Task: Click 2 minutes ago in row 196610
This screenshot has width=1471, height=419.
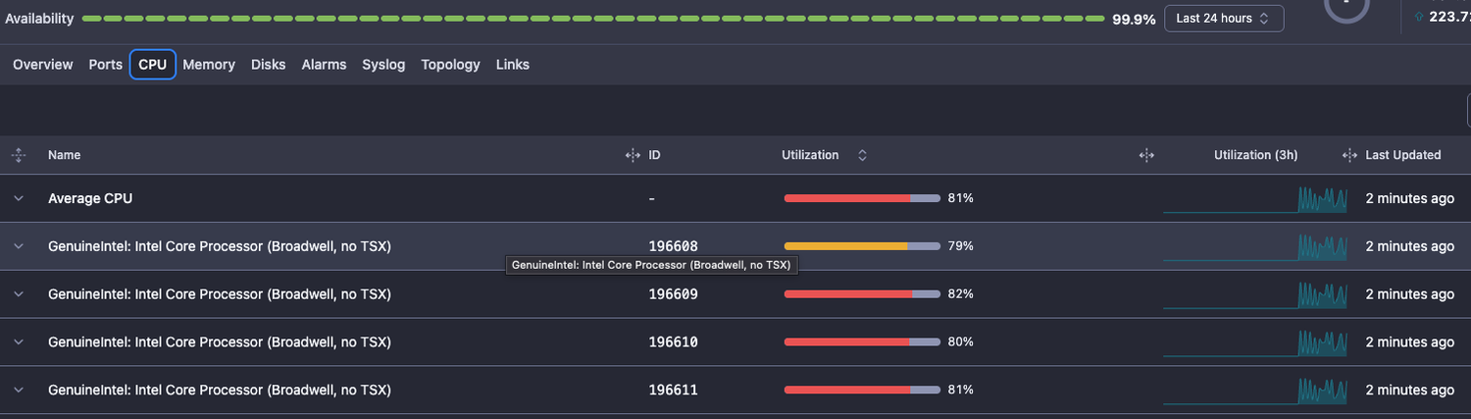Action: (x=1410, y=342)
